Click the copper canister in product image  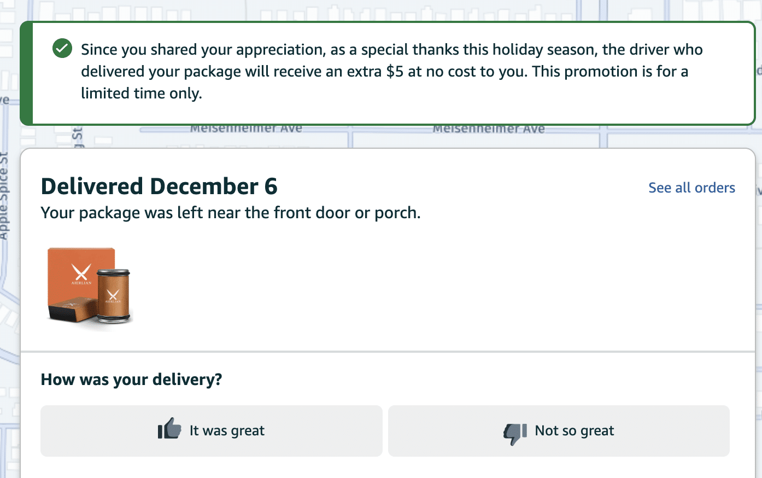point(113,295)
